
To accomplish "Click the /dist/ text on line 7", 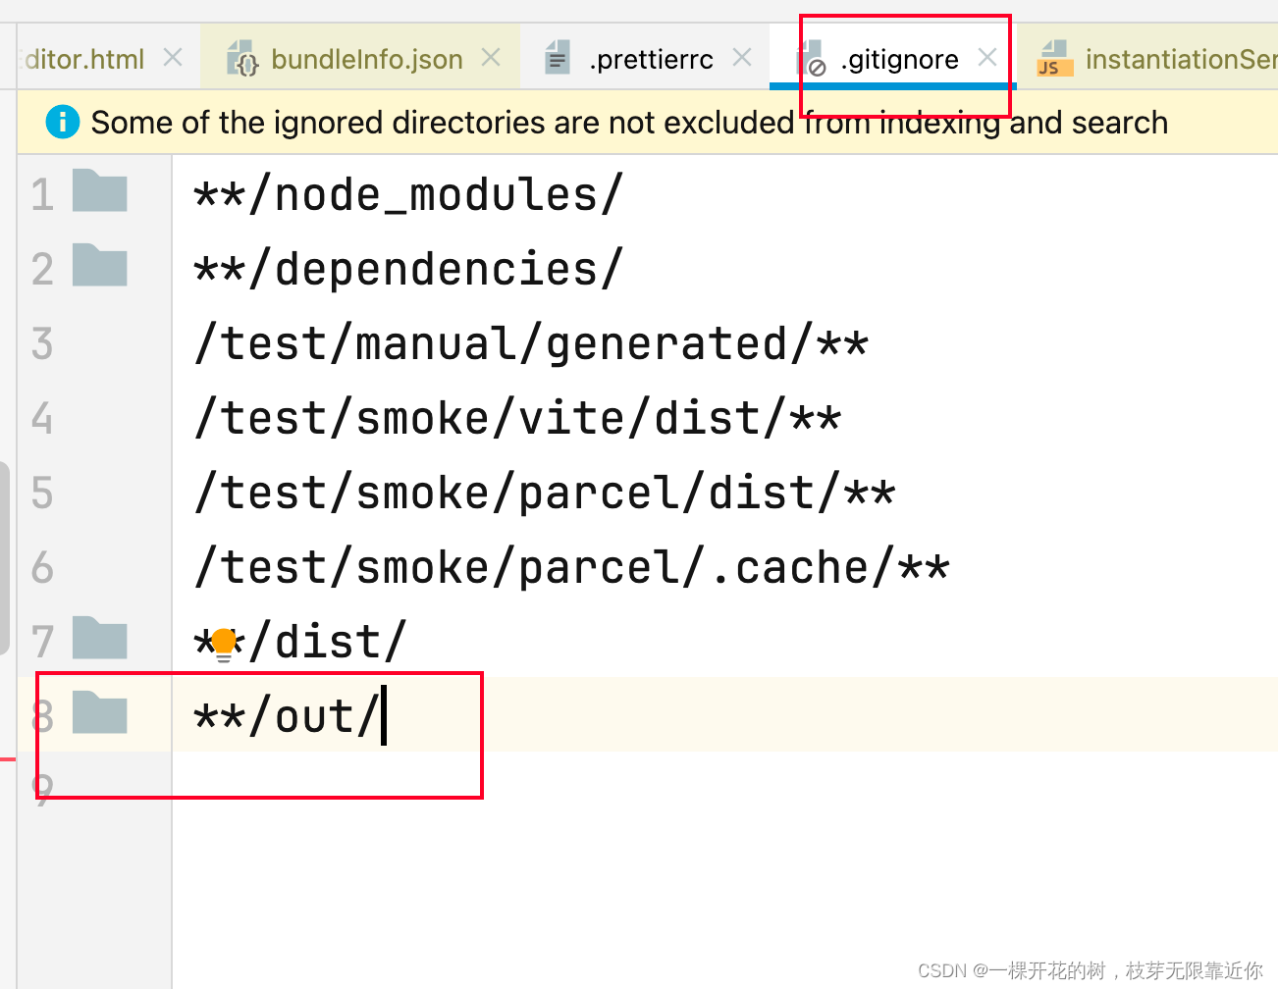I will coord(327,643).
